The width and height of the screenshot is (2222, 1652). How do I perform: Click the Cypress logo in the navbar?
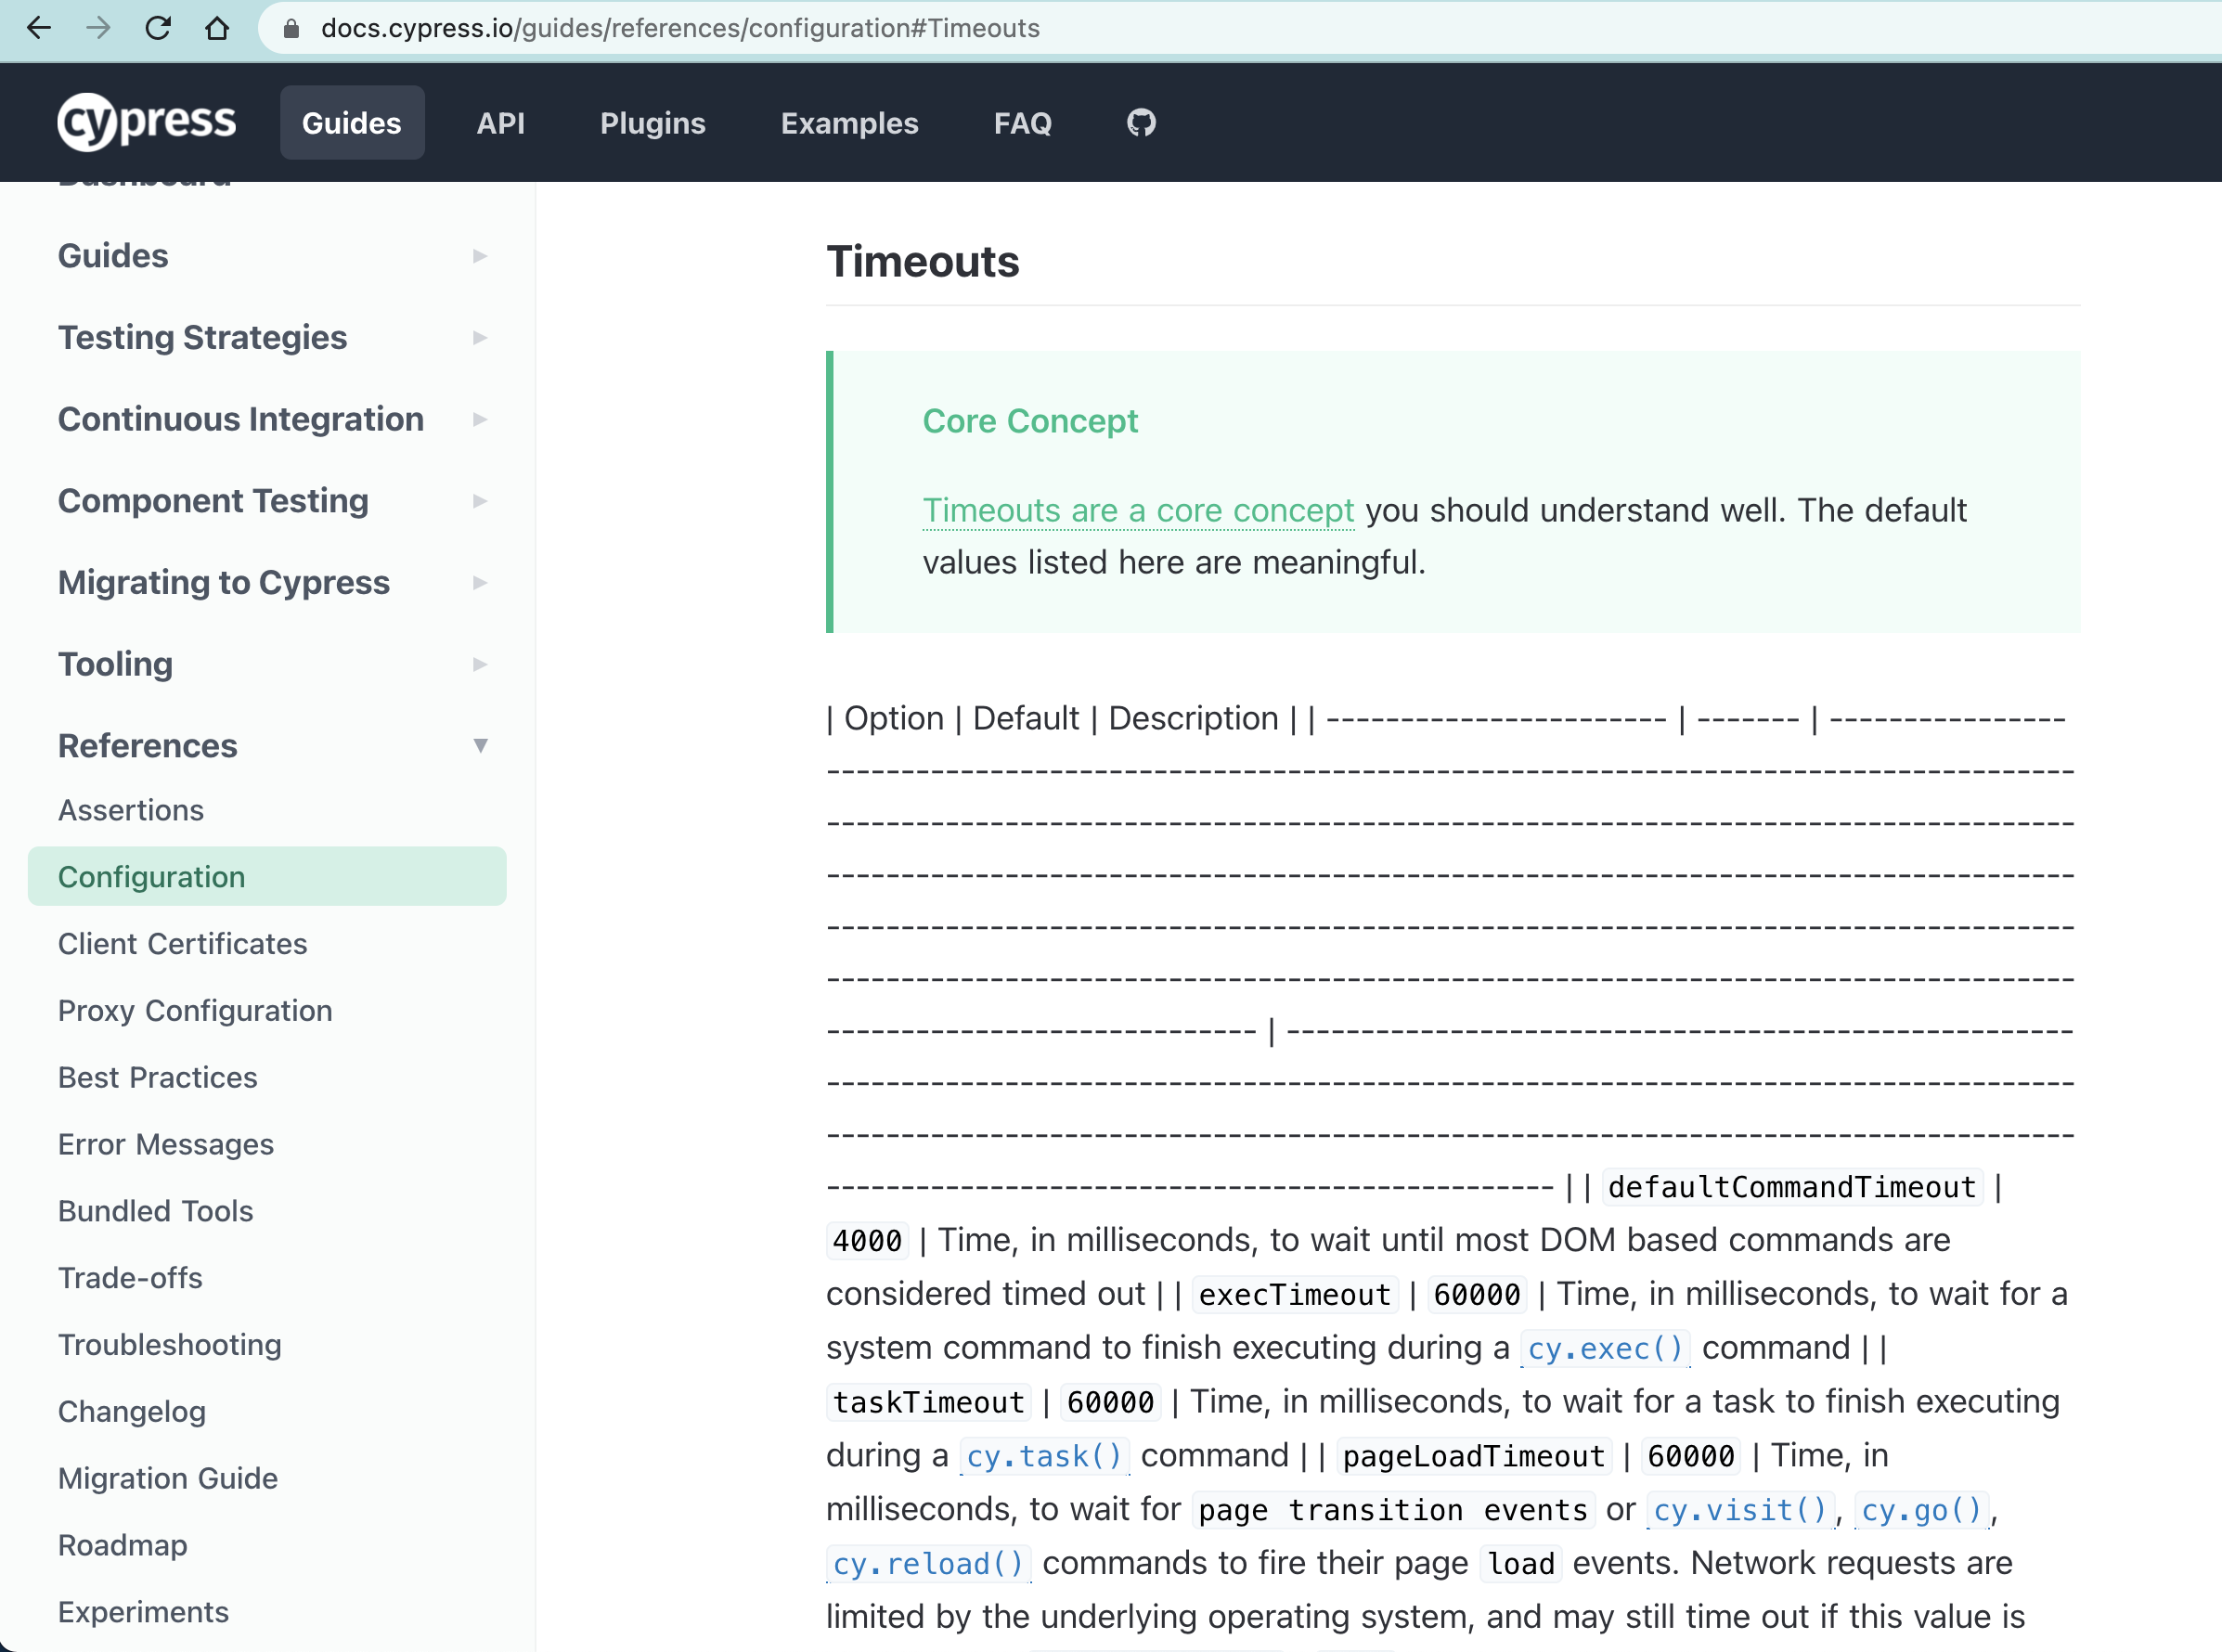(146, 122)
